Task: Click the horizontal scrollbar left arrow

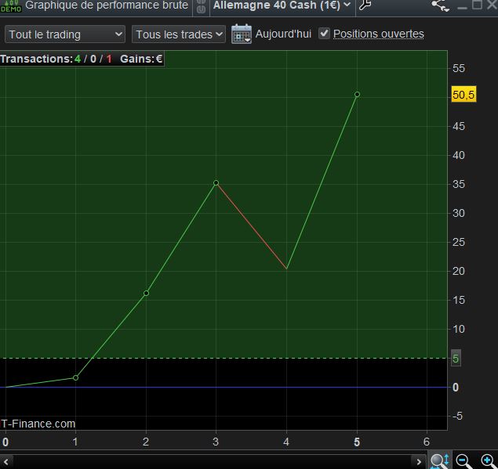Action: pyautogui.click(x=6, y=461)
